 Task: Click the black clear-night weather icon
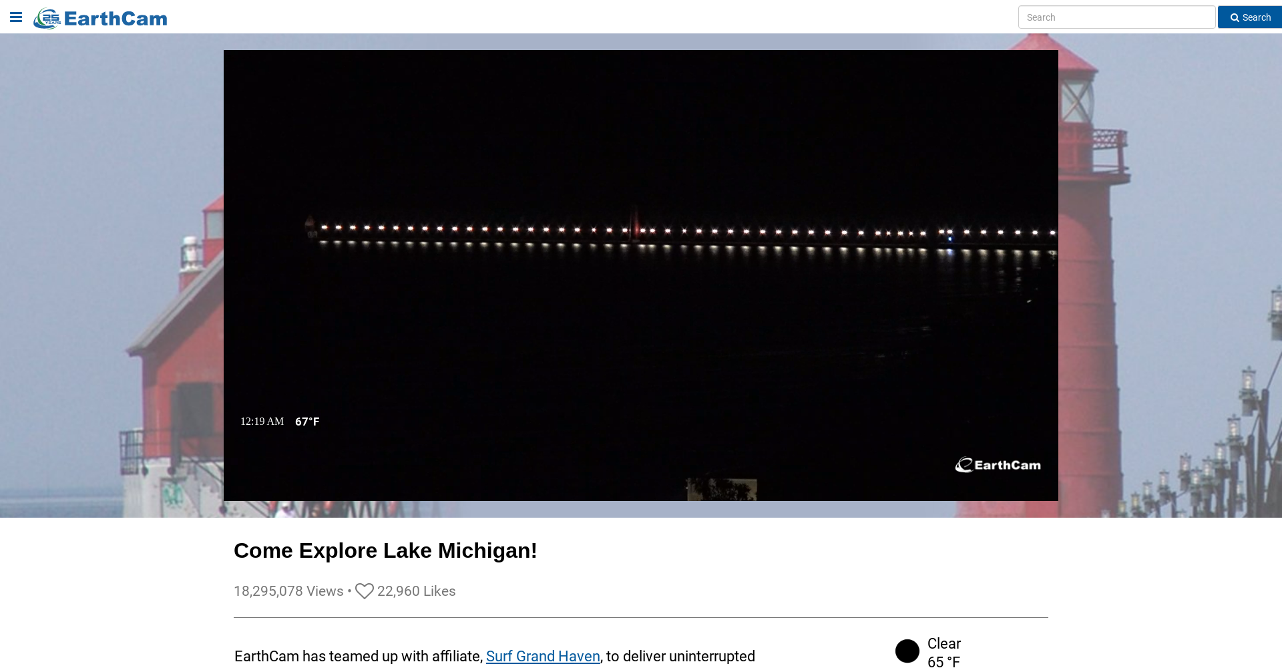[x=907, y=651]
